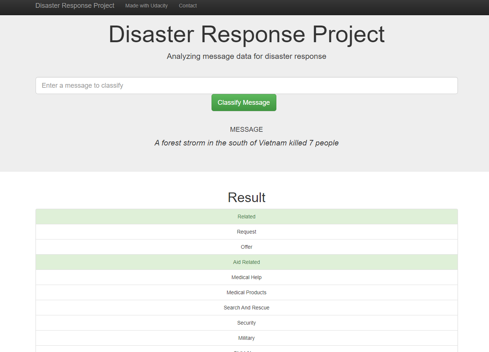Click the classified message about Vietnam storm
489x352 pixels.
tap(247, 143)
